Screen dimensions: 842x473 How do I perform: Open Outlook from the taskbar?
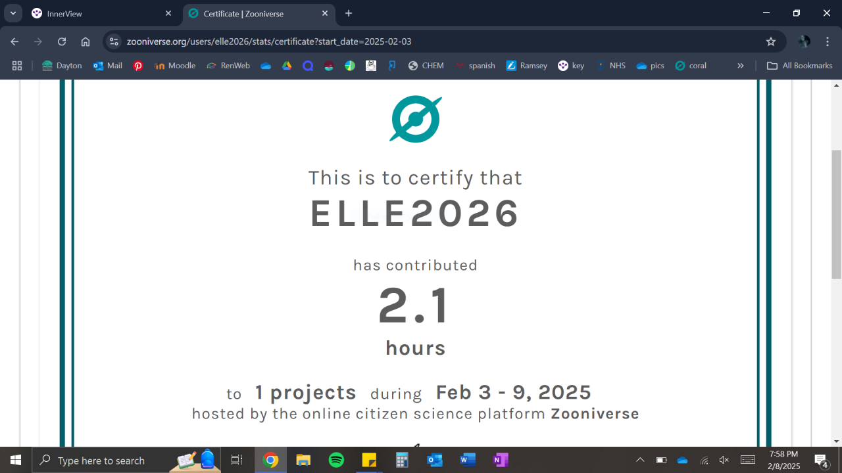pyautogui.click(x=435, y=460)
